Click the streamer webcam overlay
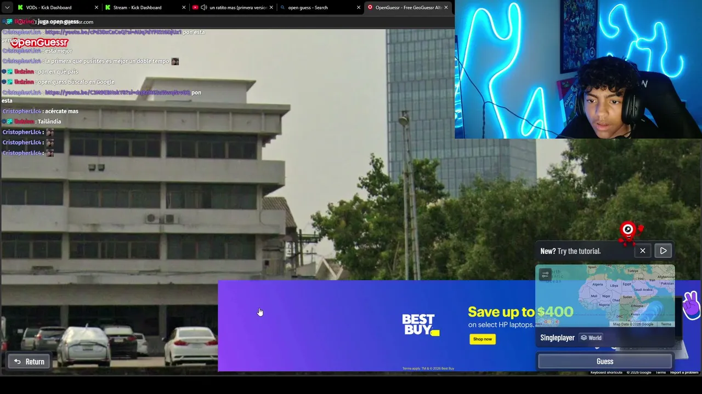 [x=578, y=69]
